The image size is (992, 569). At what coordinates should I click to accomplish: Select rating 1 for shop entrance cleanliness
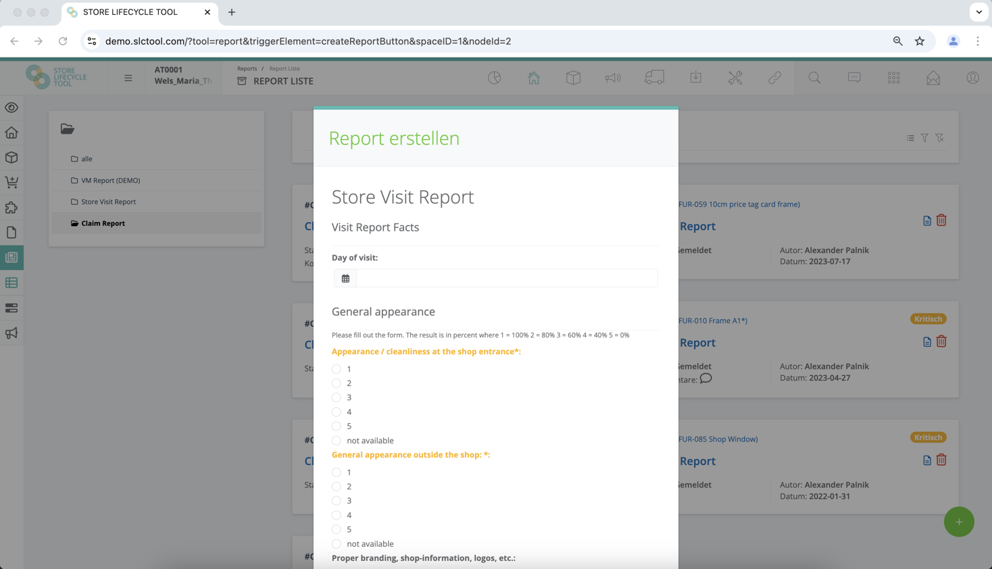point(337,369)
